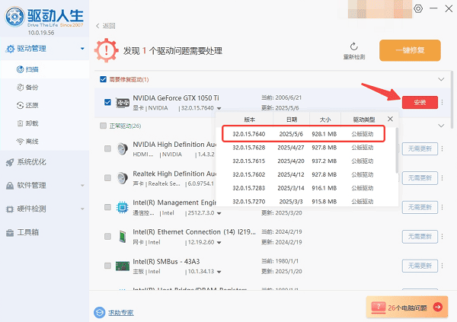The height and width of the screenshot is (322, 457).
Task: Click the orange 一键修复 button
Action: [410, 50]
